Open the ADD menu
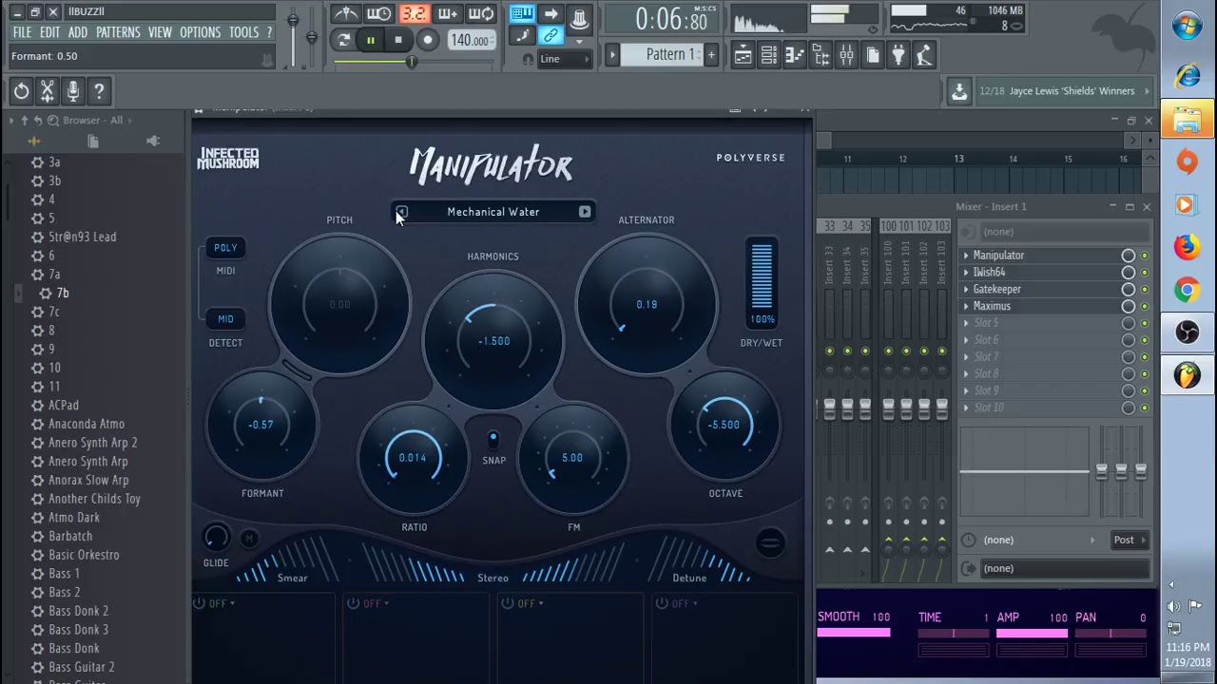This screenshot has width=1217, height=684. click(x=78, y=32)
